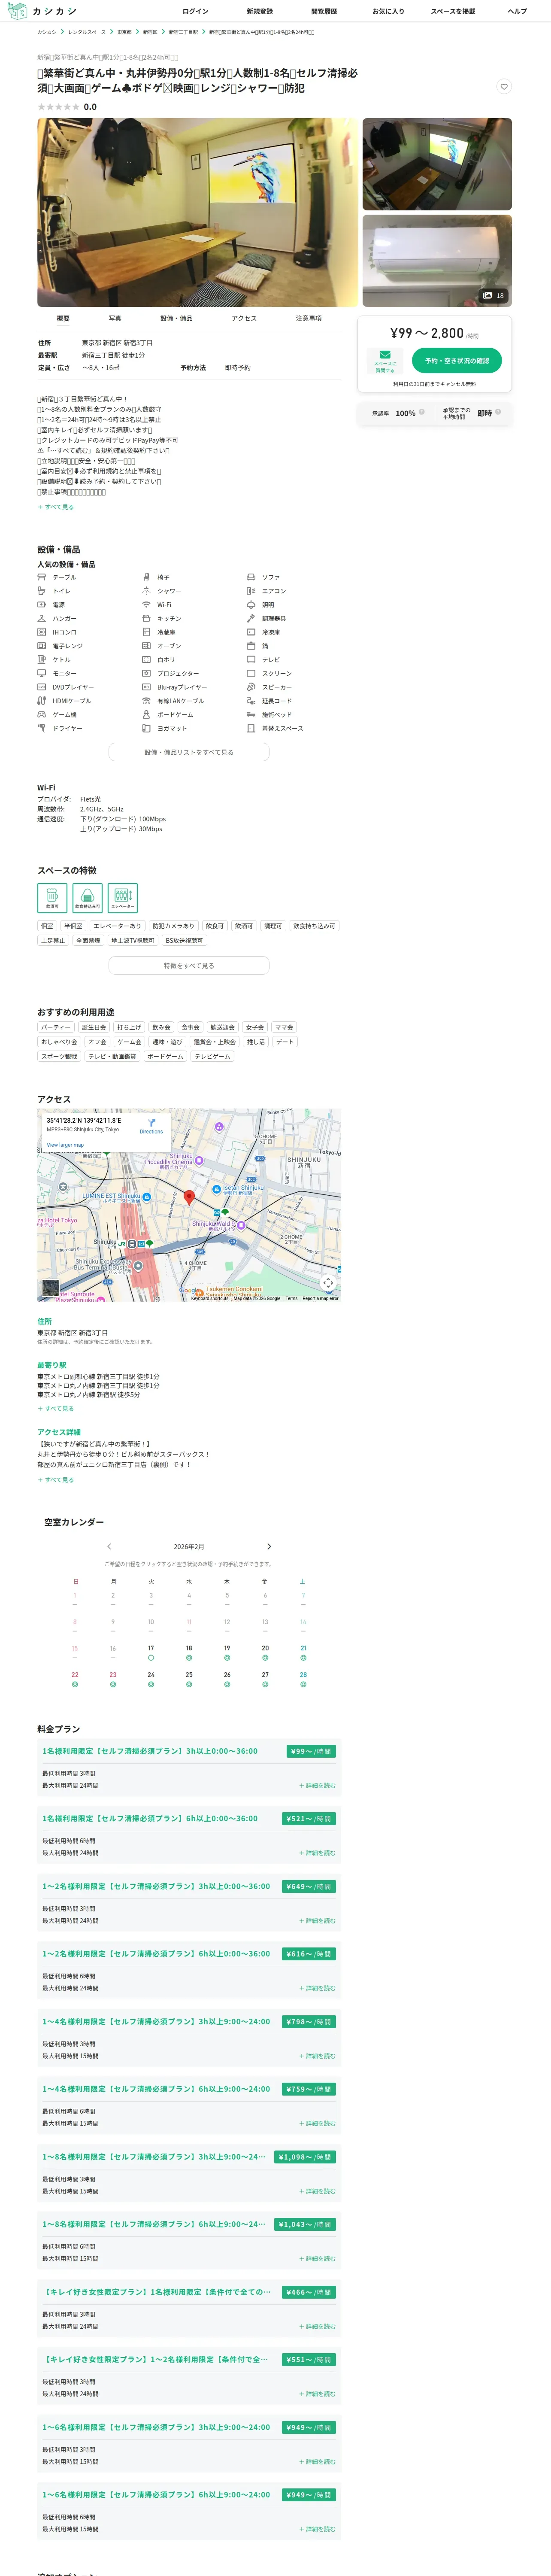Click the パーティー usage tag
Image resolution: width=551 pixels, height=2576 pixels.
pyautogui.click(x=56, y=1027)
